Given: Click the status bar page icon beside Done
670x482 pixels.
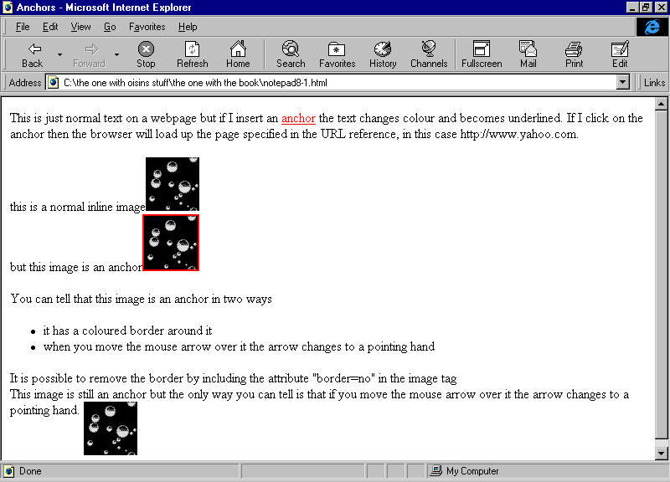Looking at the screenshot, I should pos(8,471).
